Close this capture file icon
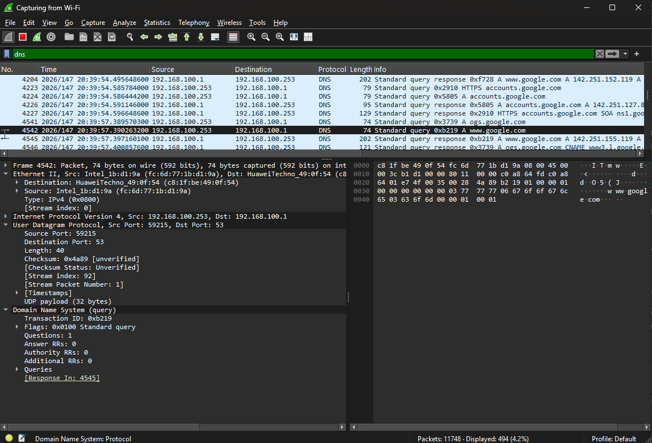Image resolution: width=652 pixels, height=443 pixels. tap(97, 37)
